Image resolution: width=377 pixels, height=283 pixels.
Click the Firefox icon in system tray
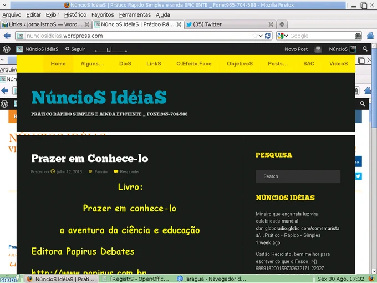point(371,279)
